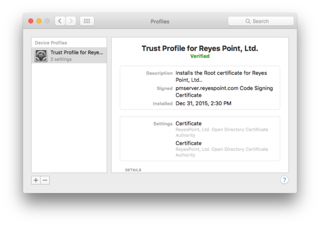Click the "Installed" label
This screenshot has height=226, width=320.
163,103
